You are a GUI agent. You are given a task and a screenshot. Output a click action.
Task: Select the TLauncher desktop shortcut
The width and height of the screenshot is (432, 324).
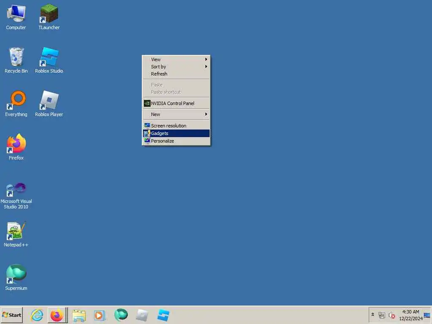pos(49,17)
